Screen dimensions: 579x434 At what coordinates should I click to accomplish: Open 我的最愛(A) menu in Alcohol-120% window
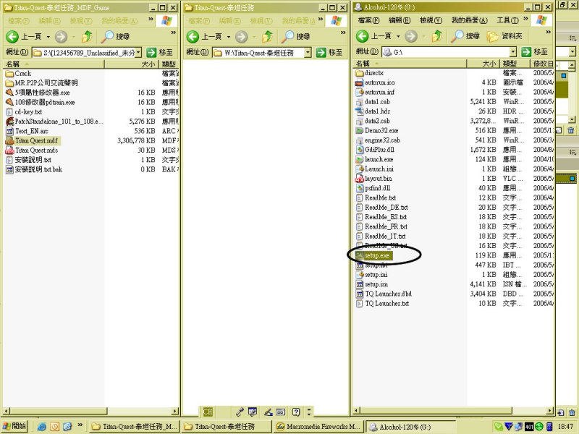coord(469,20)
